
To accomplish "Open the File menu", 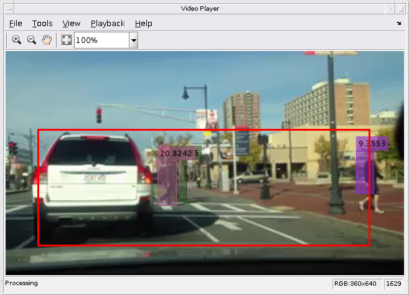I will 16,24.
